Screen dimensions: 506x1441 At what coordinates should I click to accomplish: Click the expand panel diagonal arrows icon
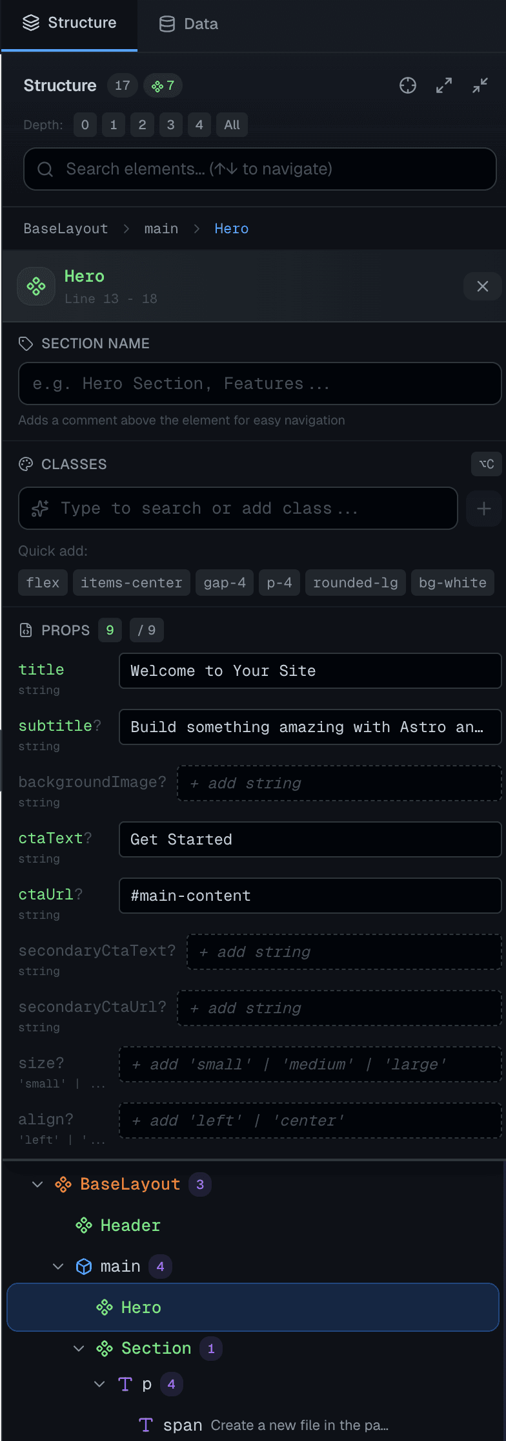444,85
